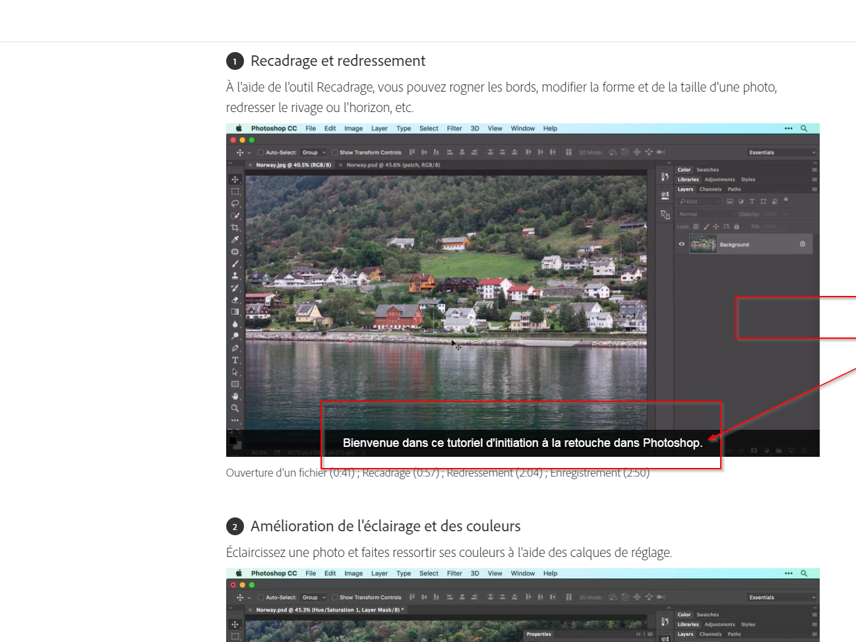The height and width of the screenshot is (642, 856).
Task: Select the Eyedropper tool in the first video
Action: pos(235,239)
